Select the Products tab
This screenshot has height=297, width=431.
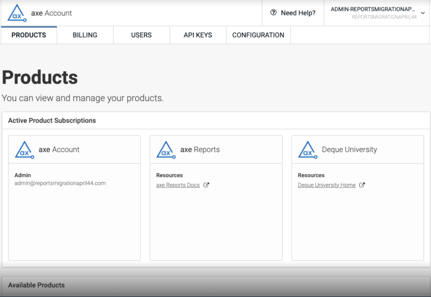point(29,35)
